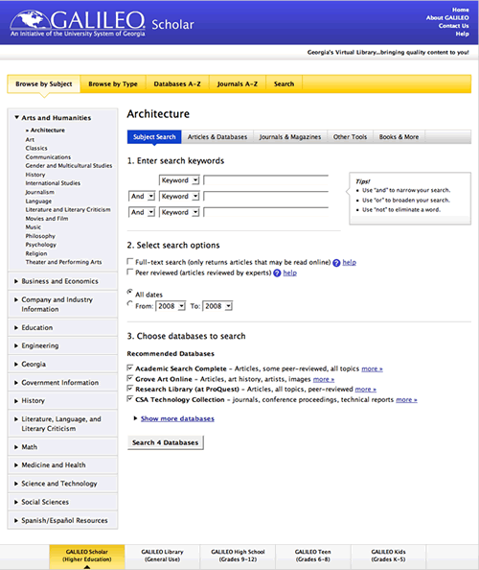The width and height of the screenshot is (479, 570).
Task: Uncheck CSA Technology Collection database
Action: point(130,399)
